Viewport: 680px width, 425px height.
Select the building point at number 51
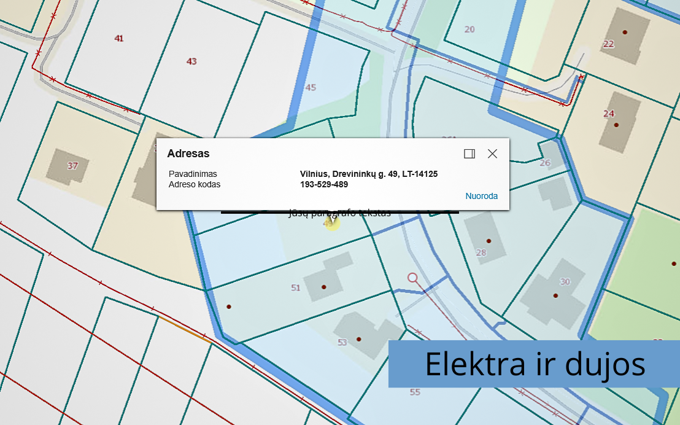pyautogui.click(x=323, y=287)
